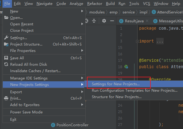Viewport: 183px width, 129px height.
Task: Expand the Open Recent submenu arrow
Action: [82, 24]
